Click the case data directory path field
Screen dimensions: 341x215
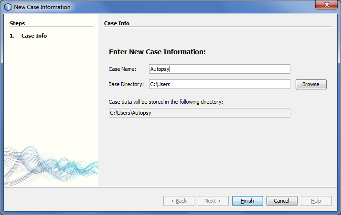click(x=199, y=113)
